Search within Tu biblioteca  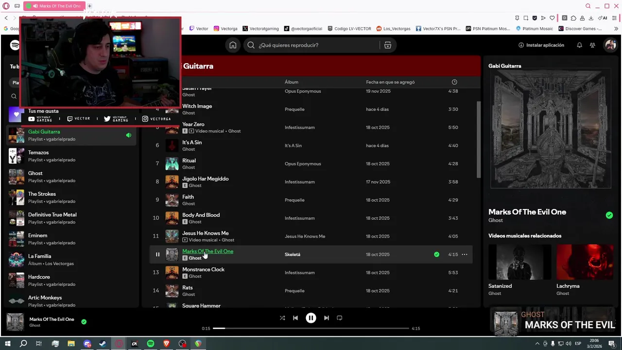point(14,96)
